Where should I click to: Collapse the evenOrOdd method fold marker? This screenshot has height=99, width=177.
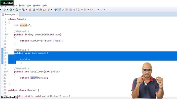point(7,34)
